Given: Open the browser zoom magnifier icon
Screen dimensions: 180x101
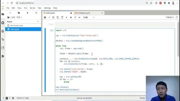Looking at the screenshot, I should click(x=147, y=3).
